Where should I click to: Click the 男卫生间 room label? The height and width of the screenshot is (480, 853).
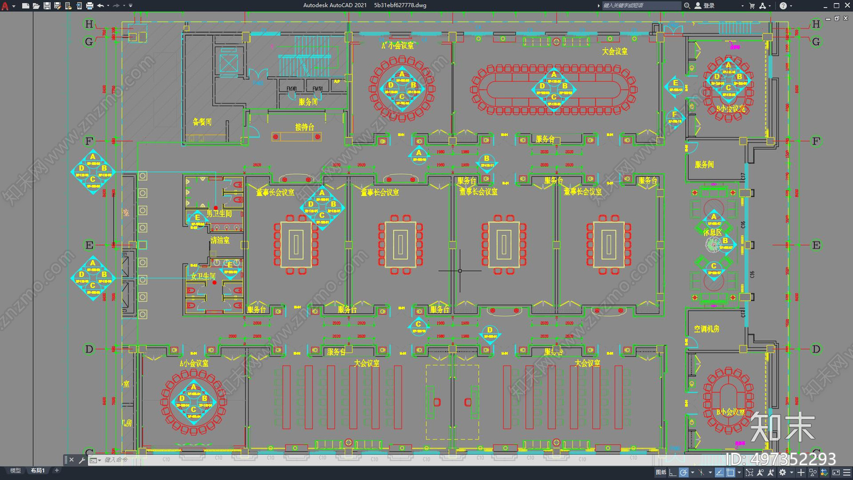[x=219, y=213]
